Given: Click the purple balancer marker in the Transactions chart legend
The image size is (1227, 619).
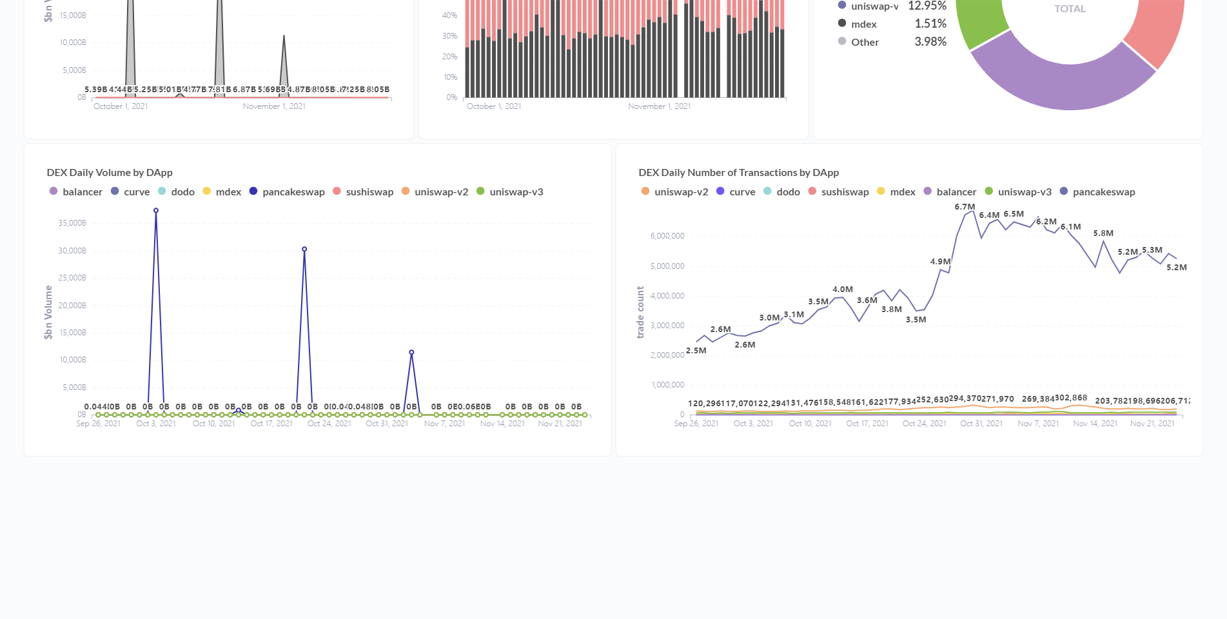Looking at the screenshot, I should (928, 192).
